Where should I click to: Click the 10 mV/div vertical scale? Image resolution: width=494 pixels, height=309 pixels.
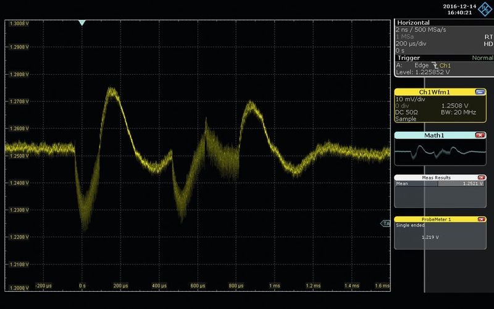click(409, 98)
